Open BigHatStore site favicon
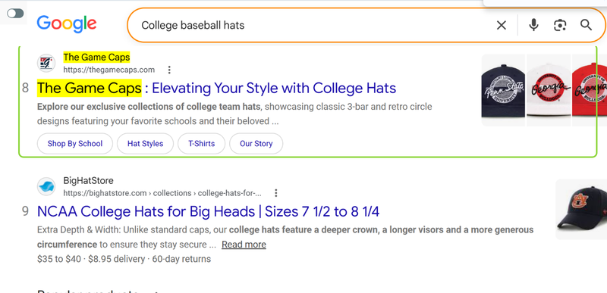607x293 pixels. click(46, 186)
